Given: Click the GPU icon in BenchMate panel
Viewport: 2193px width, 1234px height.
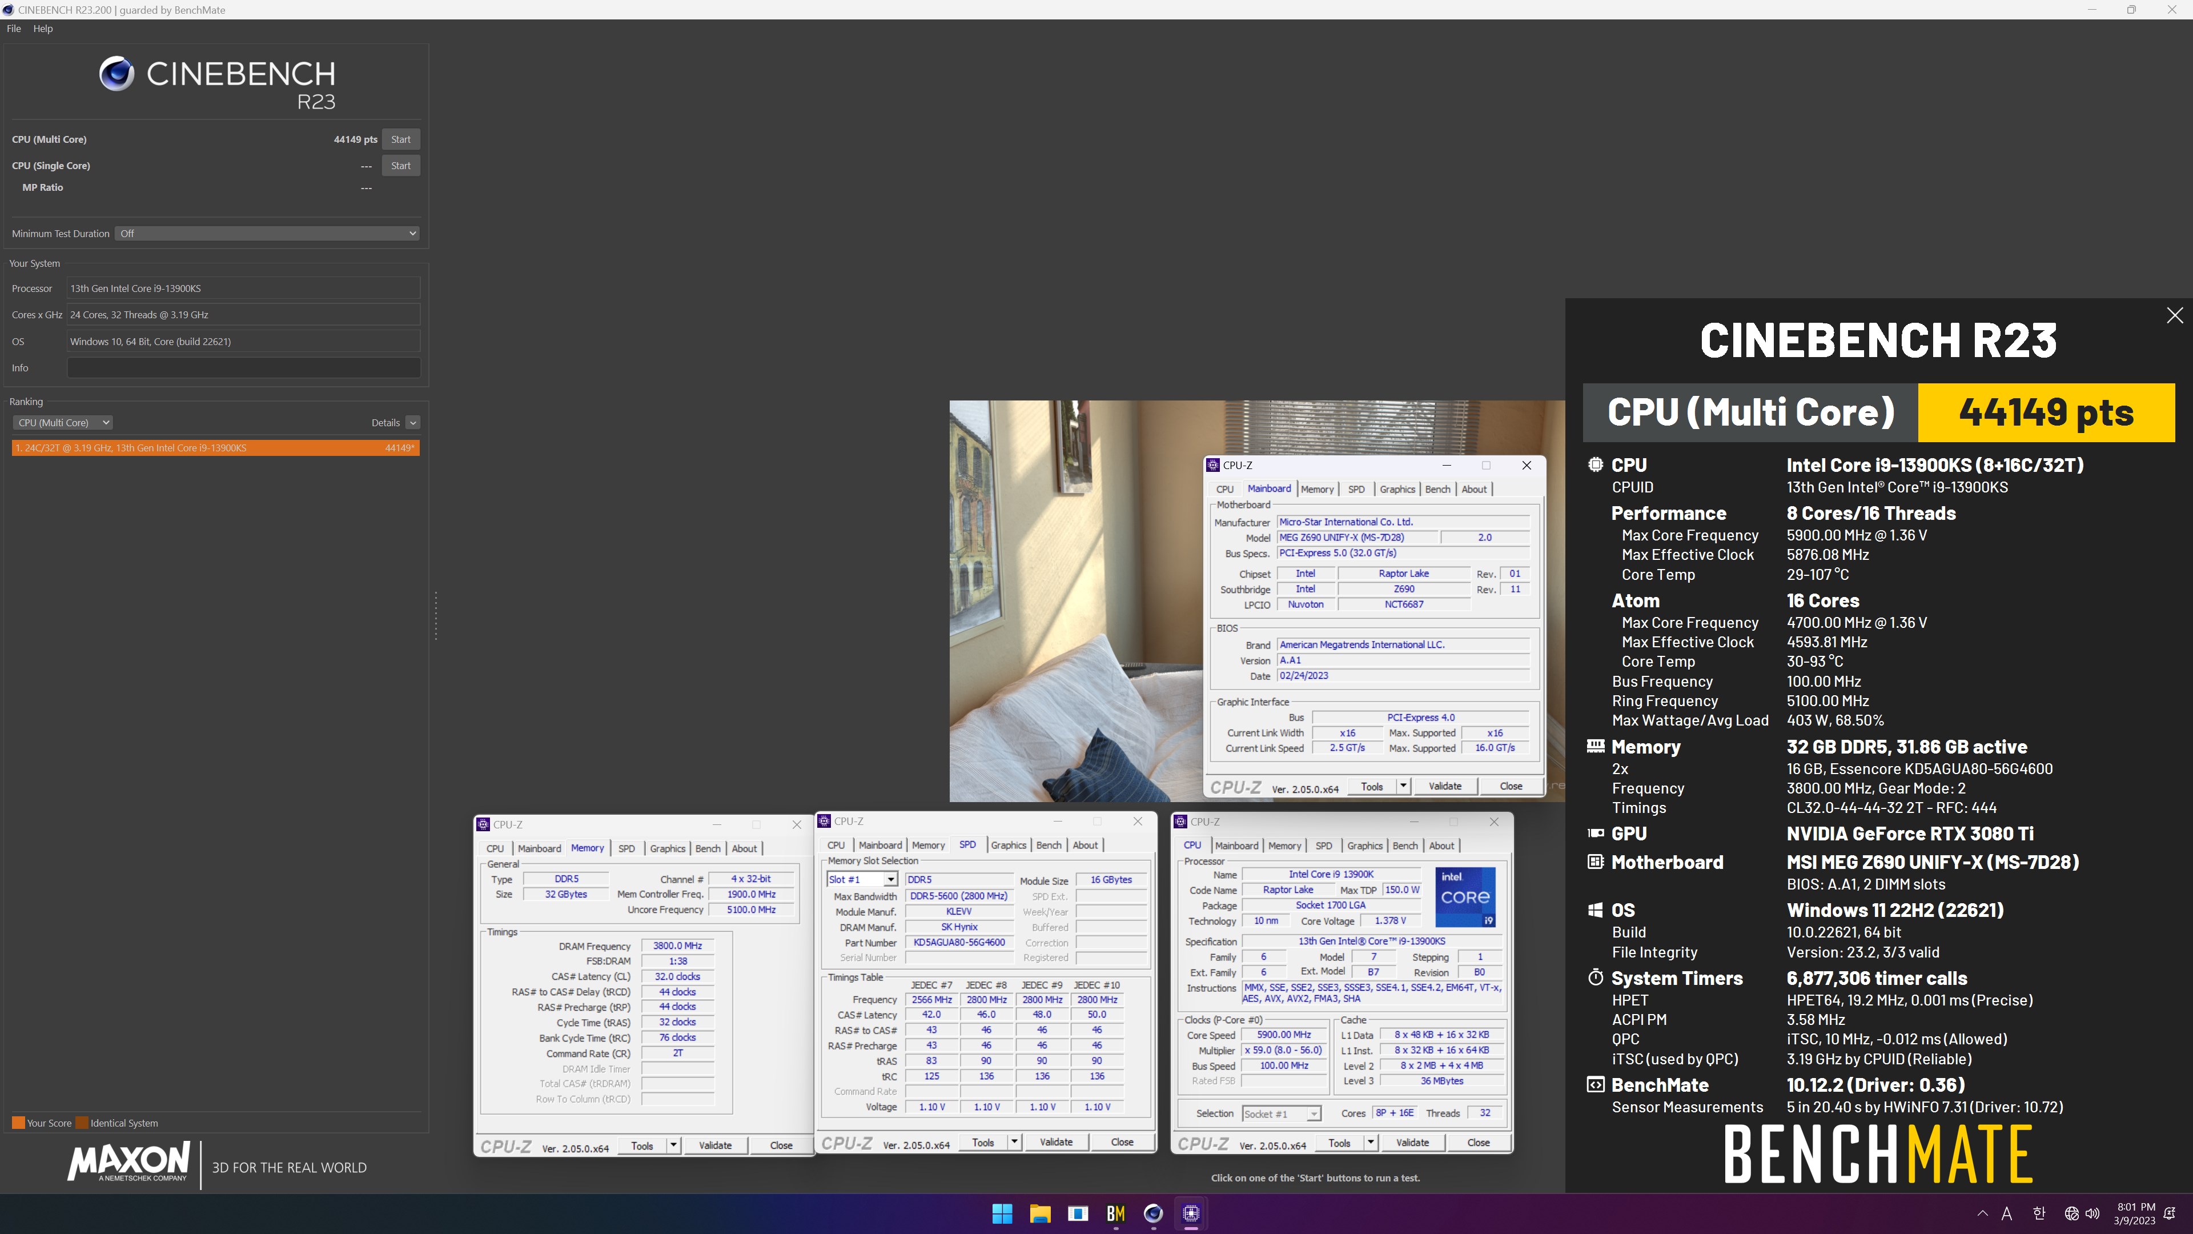Looking at the screenshot, I should tap(1596, 834).
